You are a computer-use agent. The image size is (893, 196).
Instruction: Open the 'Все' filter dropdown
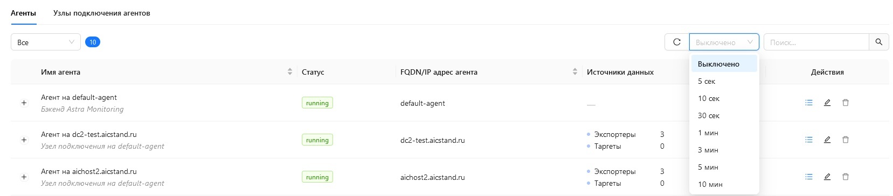[46, 42]
